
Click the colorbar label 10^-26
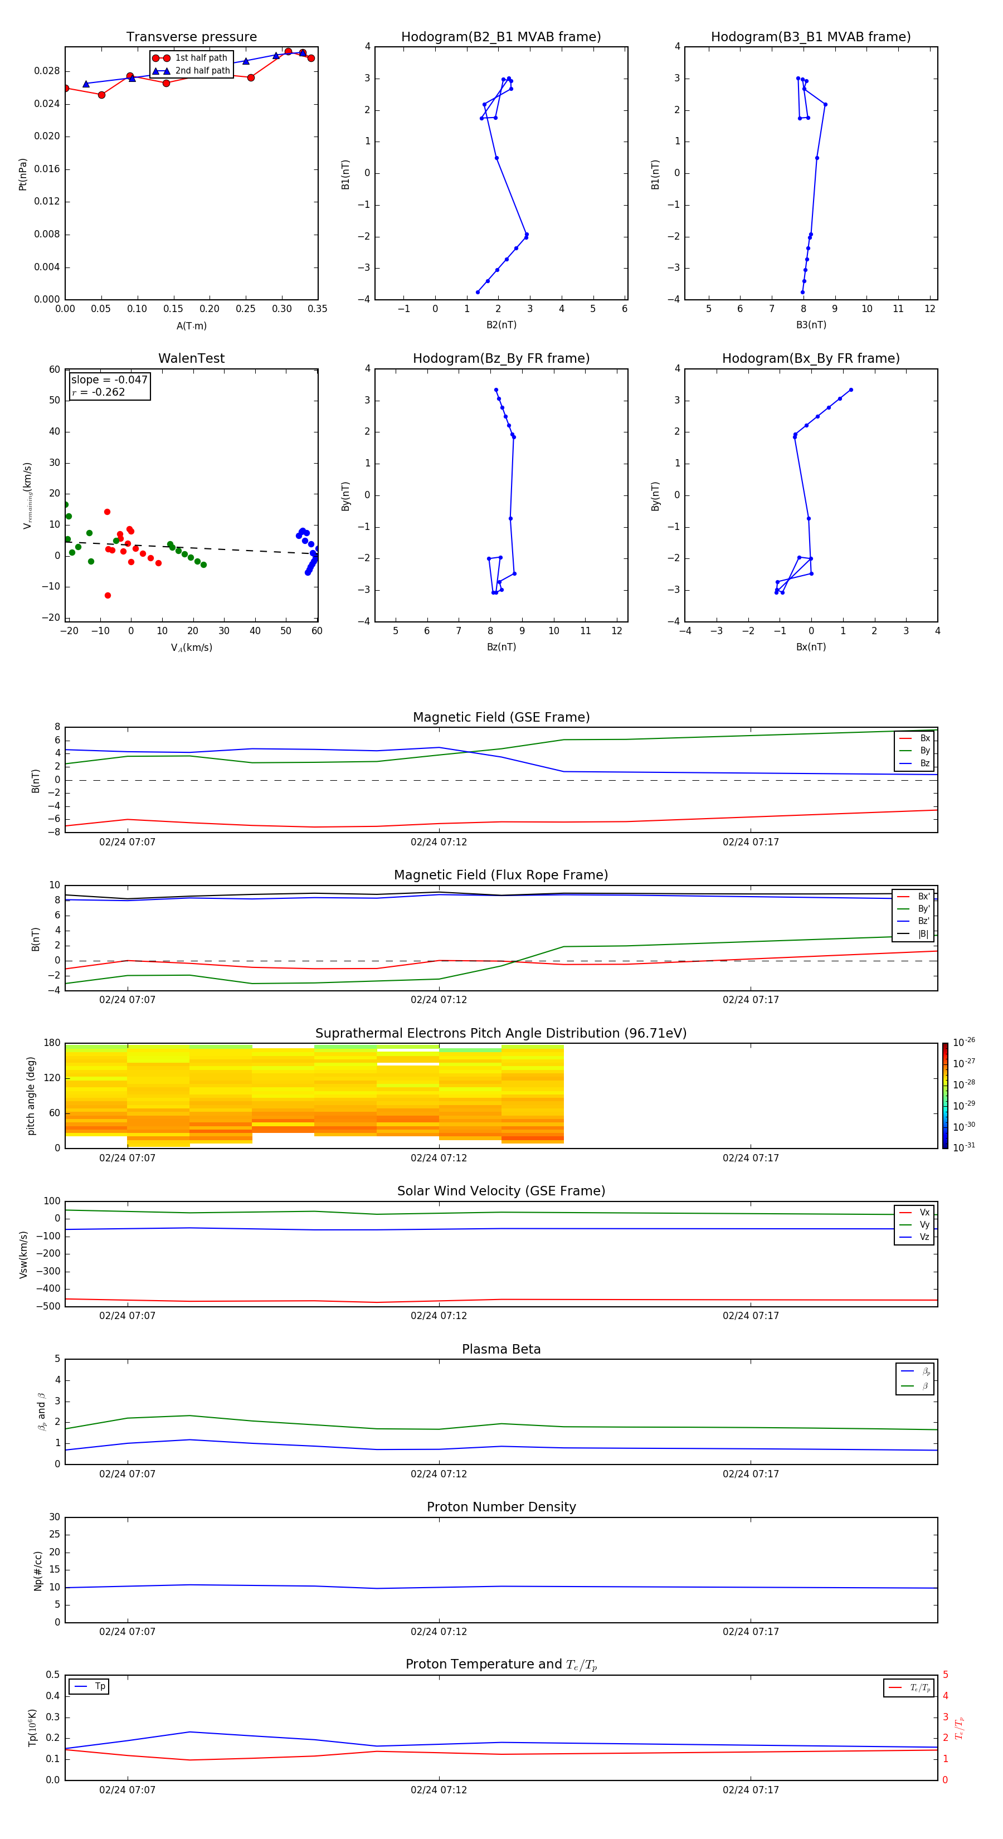(x=964, y=1042)
